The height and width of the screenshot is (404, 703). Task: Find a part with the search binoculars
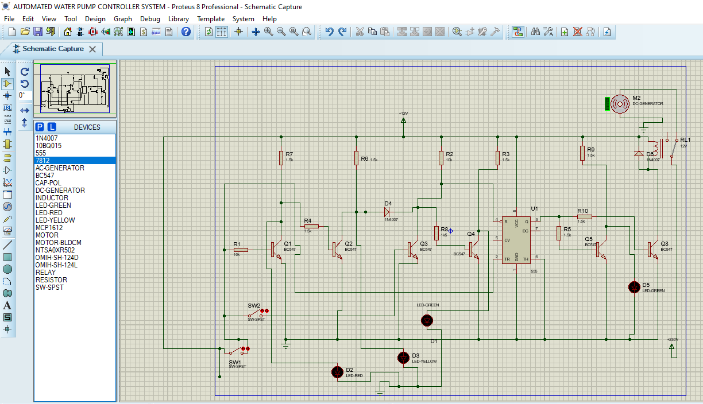pos(535,32)
